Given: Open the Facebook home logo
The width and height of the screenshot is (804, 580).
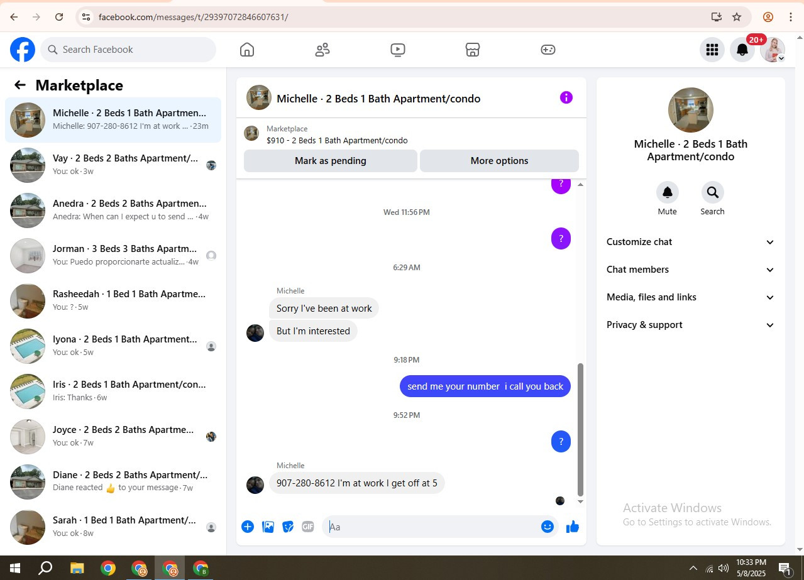Looking at the screenshot, I should pos(23,50).
